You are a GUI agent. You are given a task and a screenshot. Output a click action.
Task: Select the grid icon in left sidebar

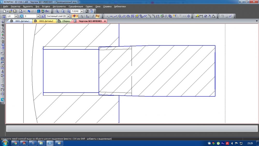3,25
